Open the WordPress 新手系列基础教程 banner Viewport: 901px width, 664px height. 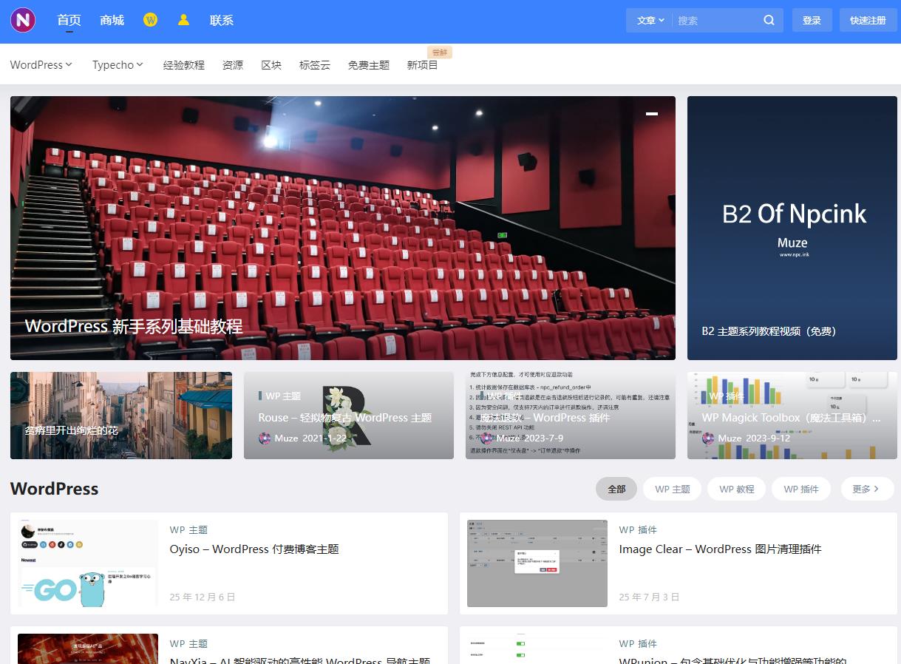coord(343,228)
